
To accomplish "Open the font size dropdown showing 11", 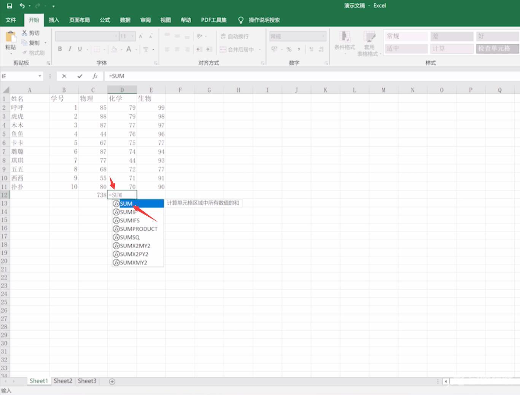I will (133, 36).
